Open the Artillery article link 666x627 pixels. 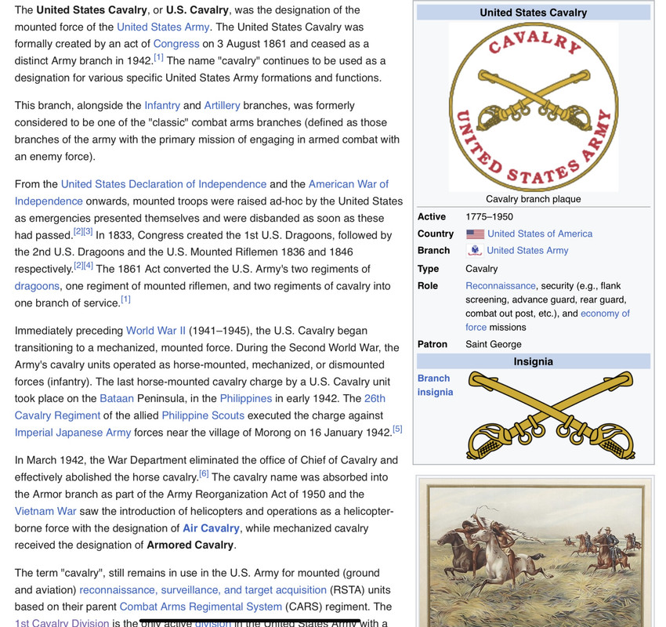[x=223, y=105]
